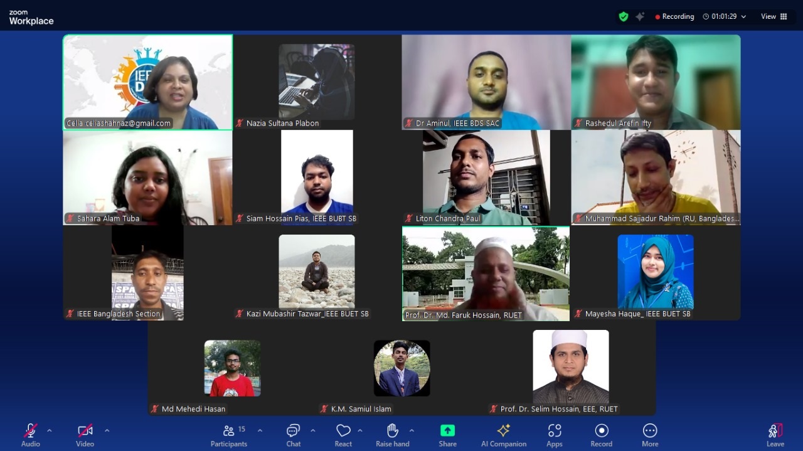Select Siam Hossain Pias's video tile
The height and width of the screenshot is (451, 803).
[317, 178]
